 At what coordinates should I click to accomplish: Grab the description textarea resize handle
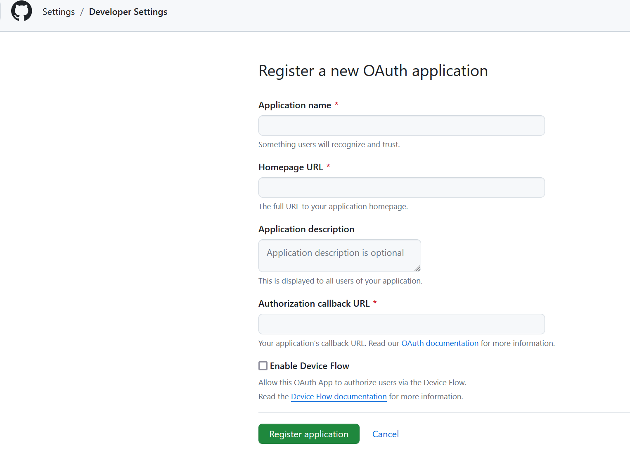click(x=417, y=268)
